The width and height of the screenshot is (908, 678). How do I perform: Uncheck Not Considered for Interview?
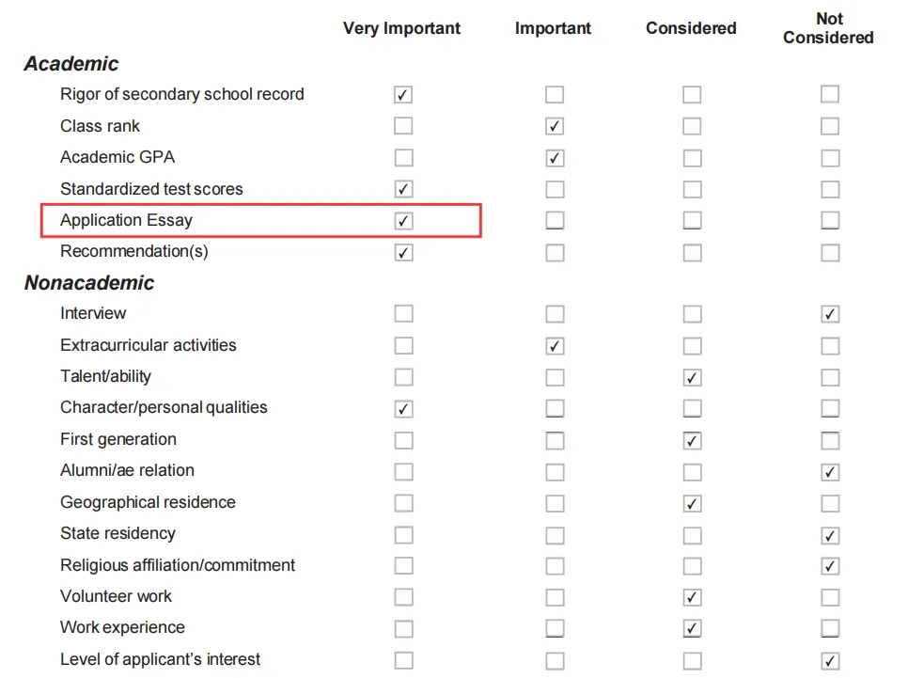click(830, 314)
